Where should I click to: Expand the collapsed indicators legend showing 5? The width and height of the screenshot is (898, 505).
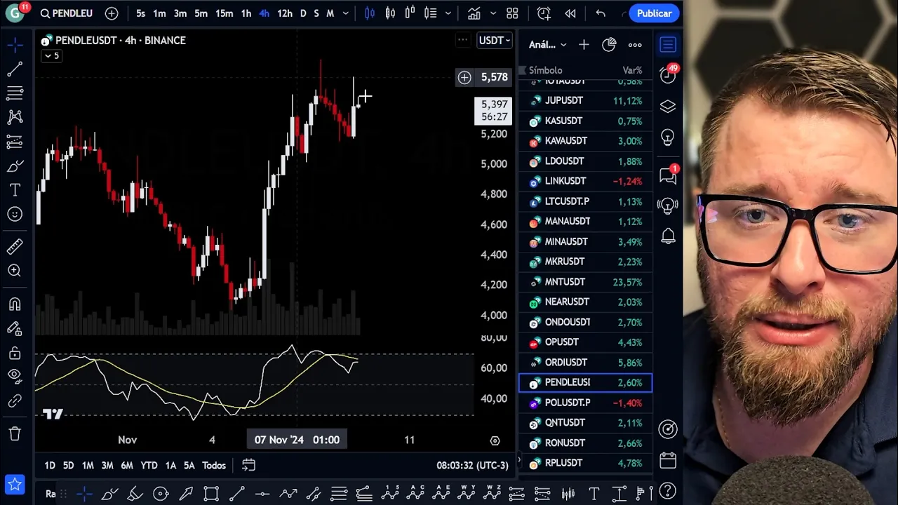[52, 56]
